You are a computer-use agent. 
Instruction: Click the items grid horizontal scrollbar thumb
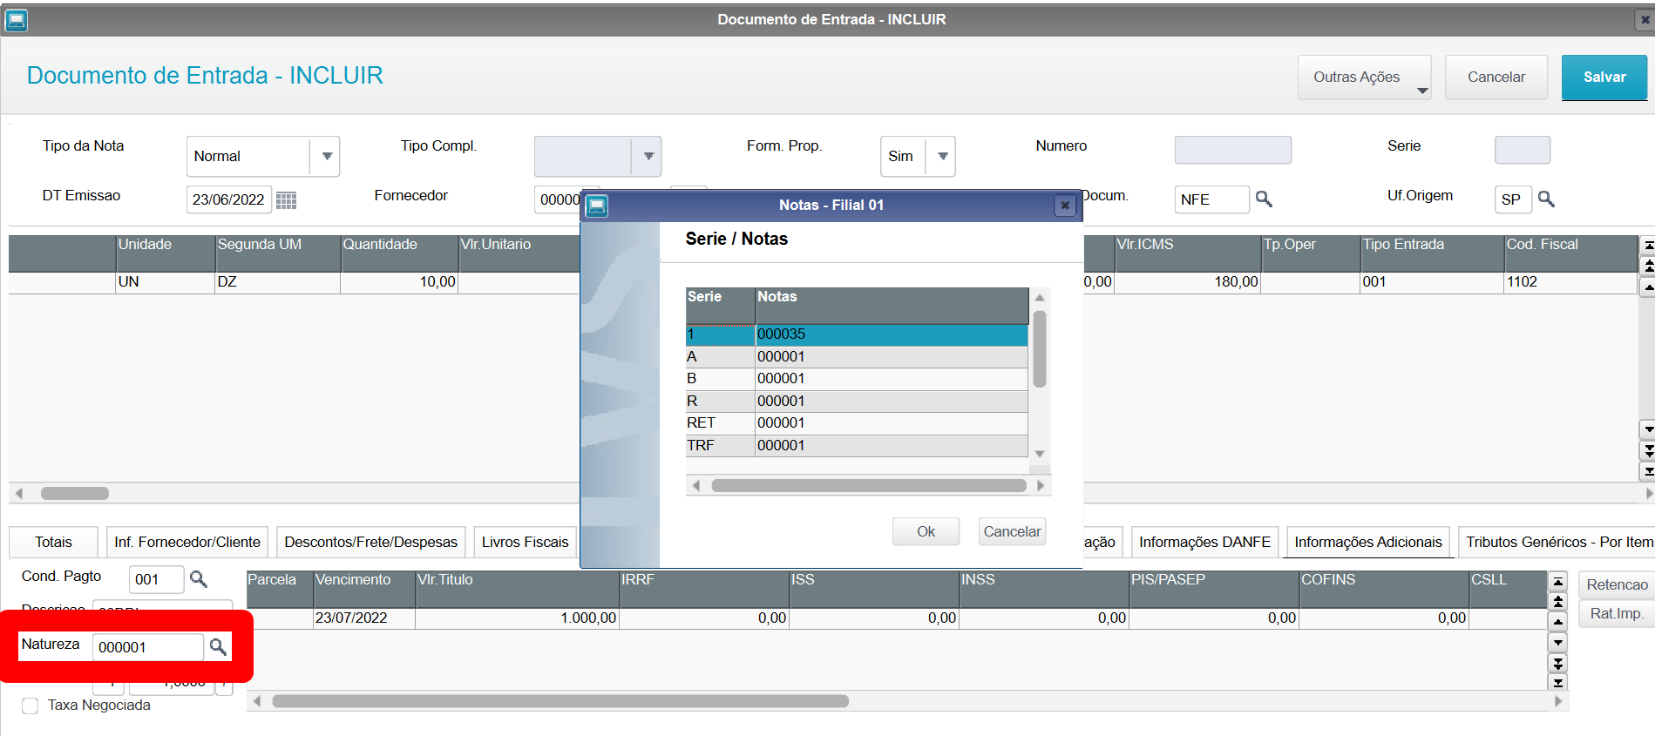[75, 493]
